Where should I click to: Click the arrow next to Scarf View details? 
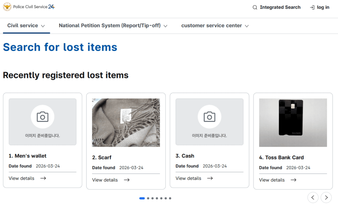[x=127, y=180]
